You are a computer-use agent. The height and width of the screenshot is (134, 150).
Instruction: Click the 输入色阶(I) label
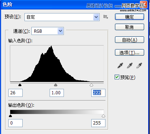coord(20,41)
